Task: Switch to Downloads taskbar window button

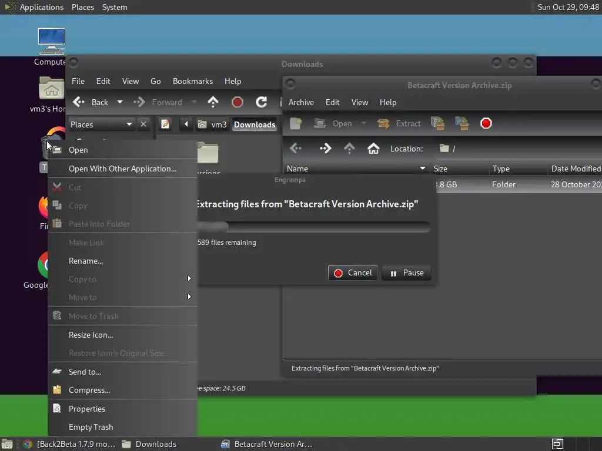Action: tap(149, 444)
